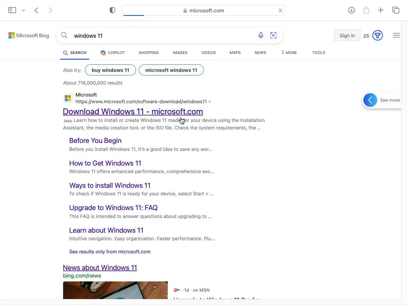Switch to the MAPS tab

pyautogui.click(x=235, y=53)
